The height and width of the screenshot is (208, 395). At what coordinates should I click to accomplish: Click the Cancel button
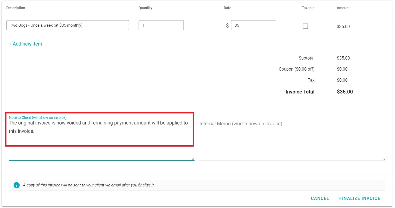[320, 198]
